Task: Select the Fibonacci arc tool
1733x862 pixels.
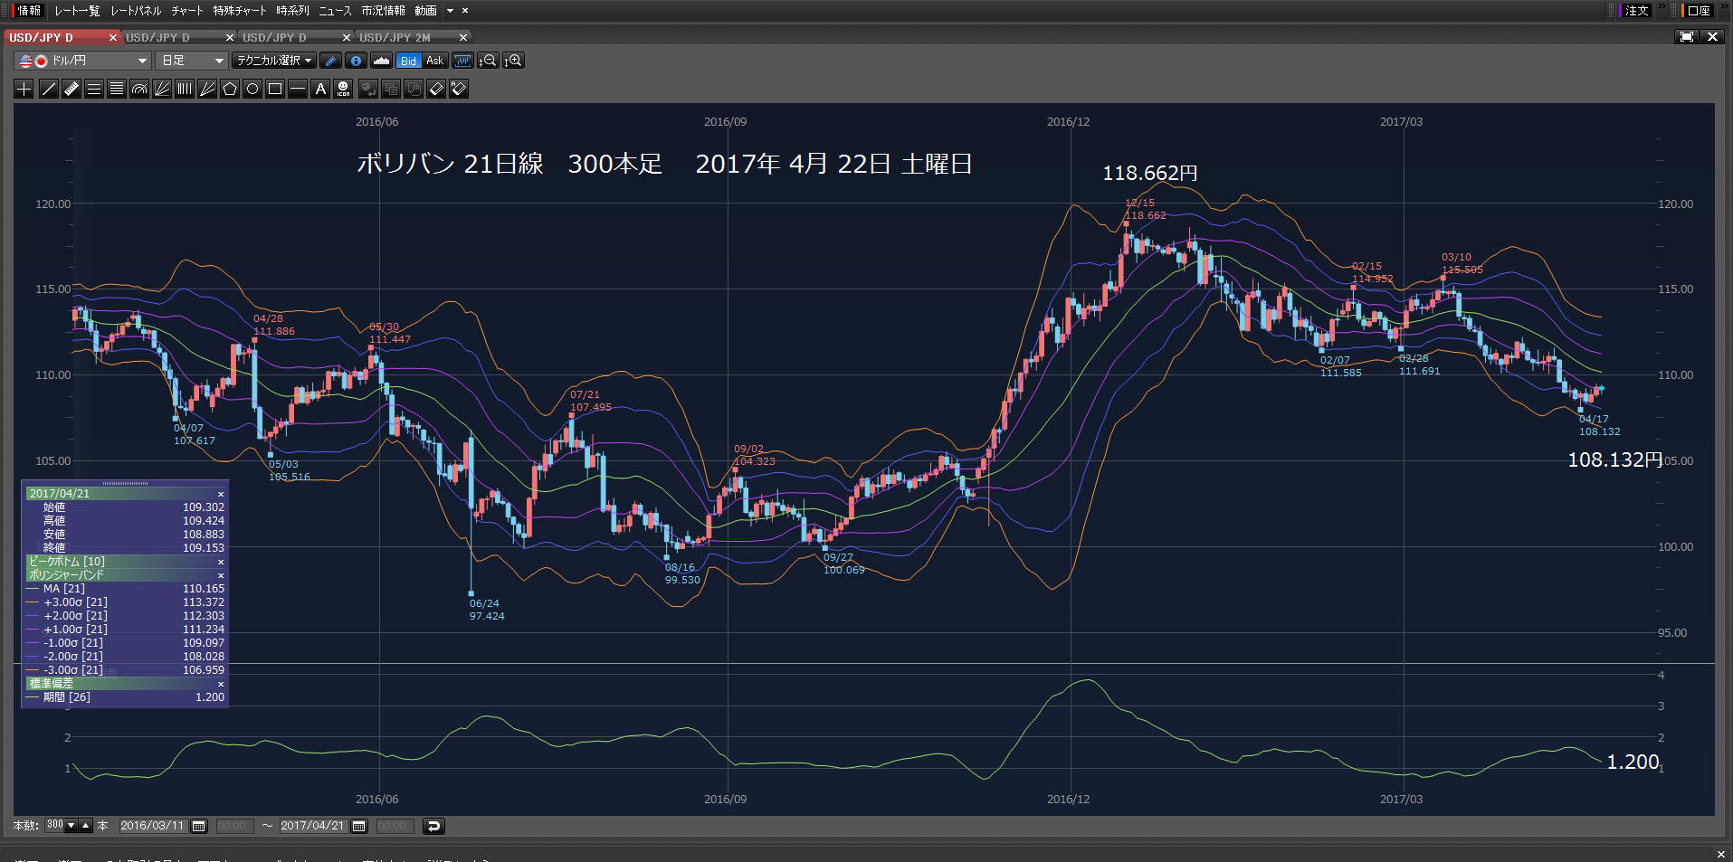Action: pos(139,89)
